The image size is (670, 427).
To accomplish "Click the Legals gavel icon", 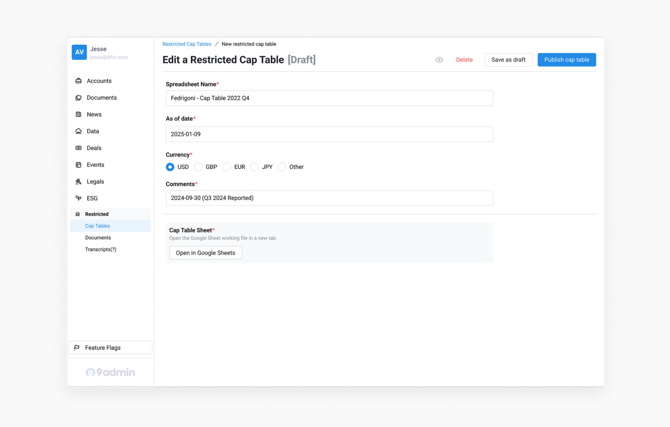I will (x=79, y=182).
